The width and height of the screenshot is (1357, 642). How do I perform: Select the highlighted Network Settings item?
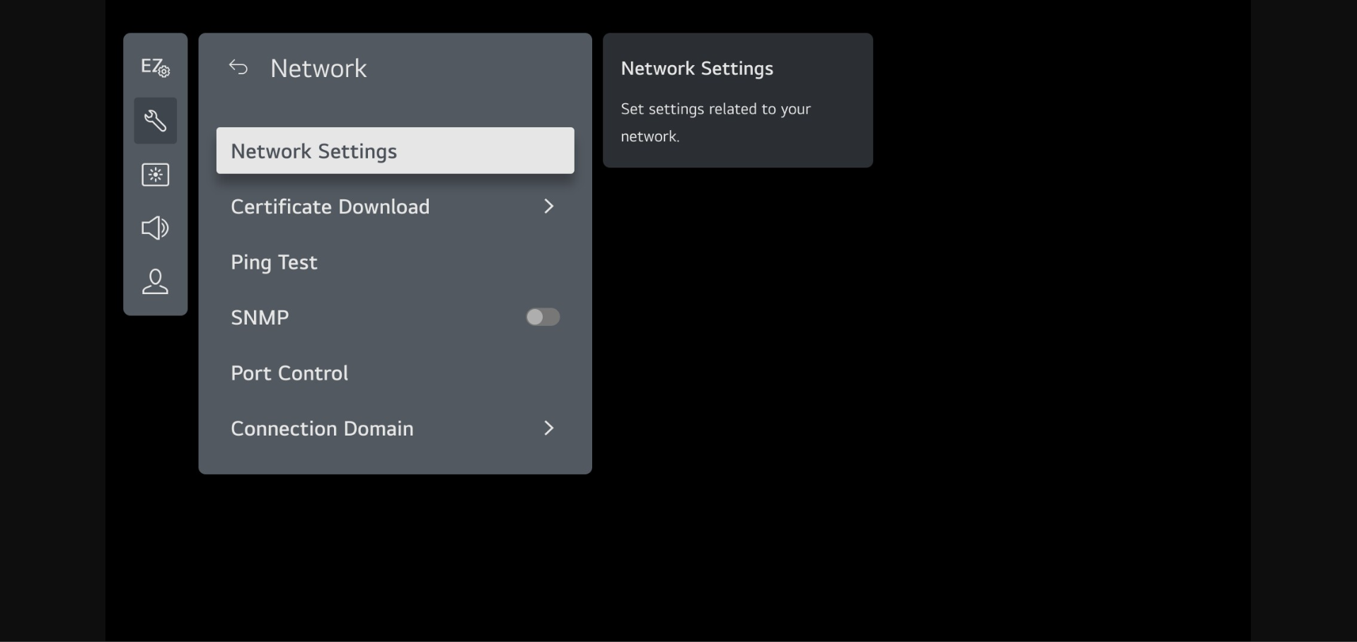click(x=395, y=151)
